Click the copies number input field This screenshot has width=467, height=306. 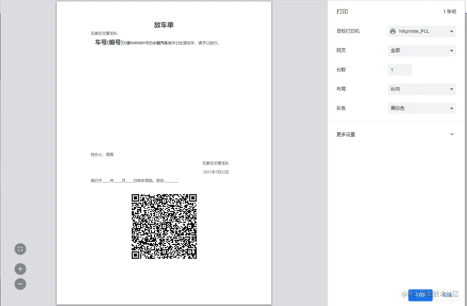coord(400,70)
